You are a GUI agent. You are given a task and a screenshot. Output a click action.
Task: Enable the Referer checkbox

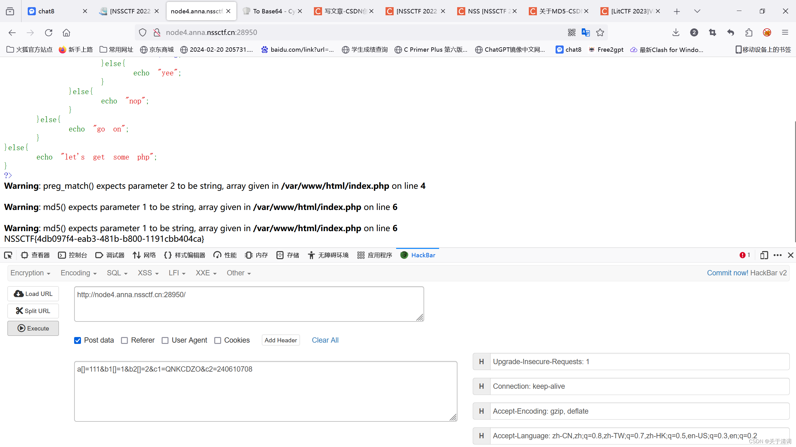(125, 340)
